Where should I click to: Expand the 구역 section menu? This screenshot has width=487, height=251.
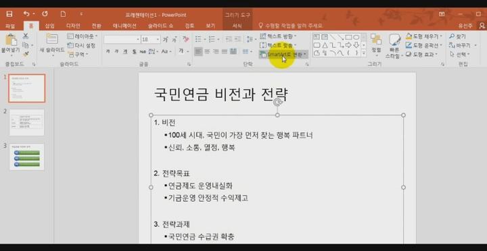[78, 54]
